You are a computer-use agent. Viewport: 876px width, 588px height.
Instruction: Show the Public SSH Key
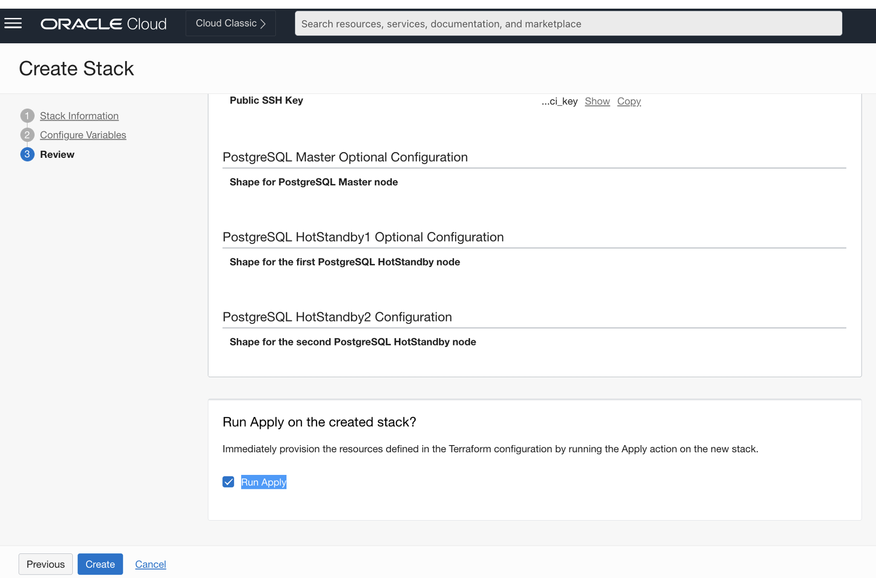click(x=597, y=101)
